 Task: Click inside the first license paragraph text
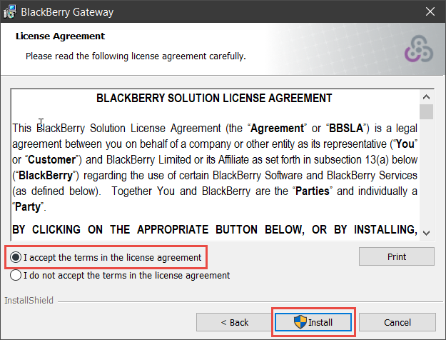pyautogui.click(x=215, y=167)
